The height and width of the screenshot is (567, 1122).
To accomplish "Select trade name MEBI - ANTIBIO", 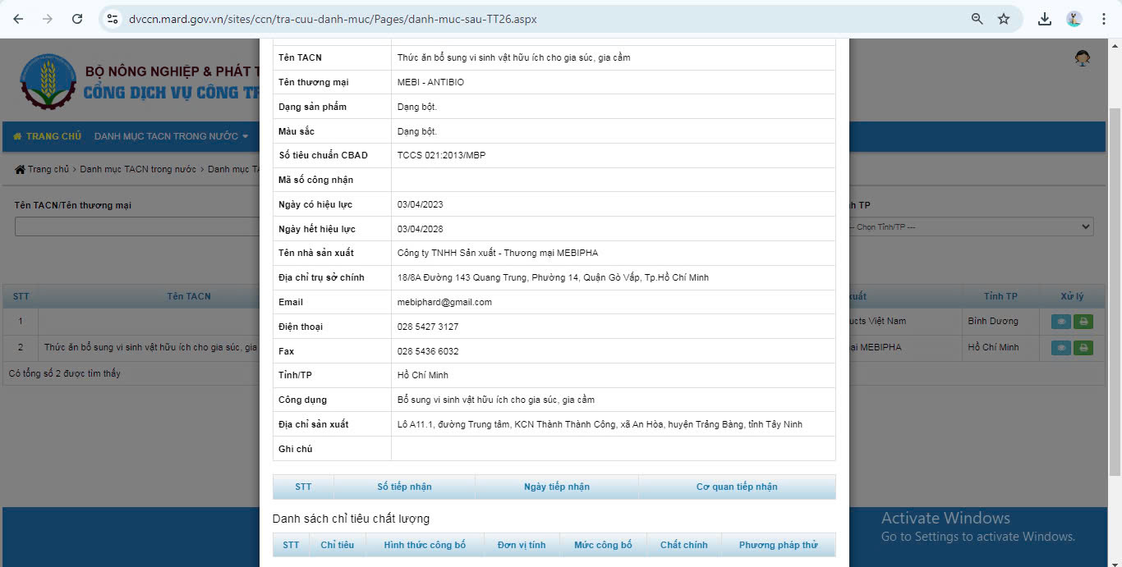I will point(430,82).
